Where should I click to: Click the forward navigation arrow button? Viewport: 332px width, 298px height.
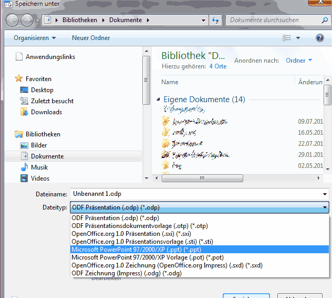pyautogui.click(x=27, y=21)
